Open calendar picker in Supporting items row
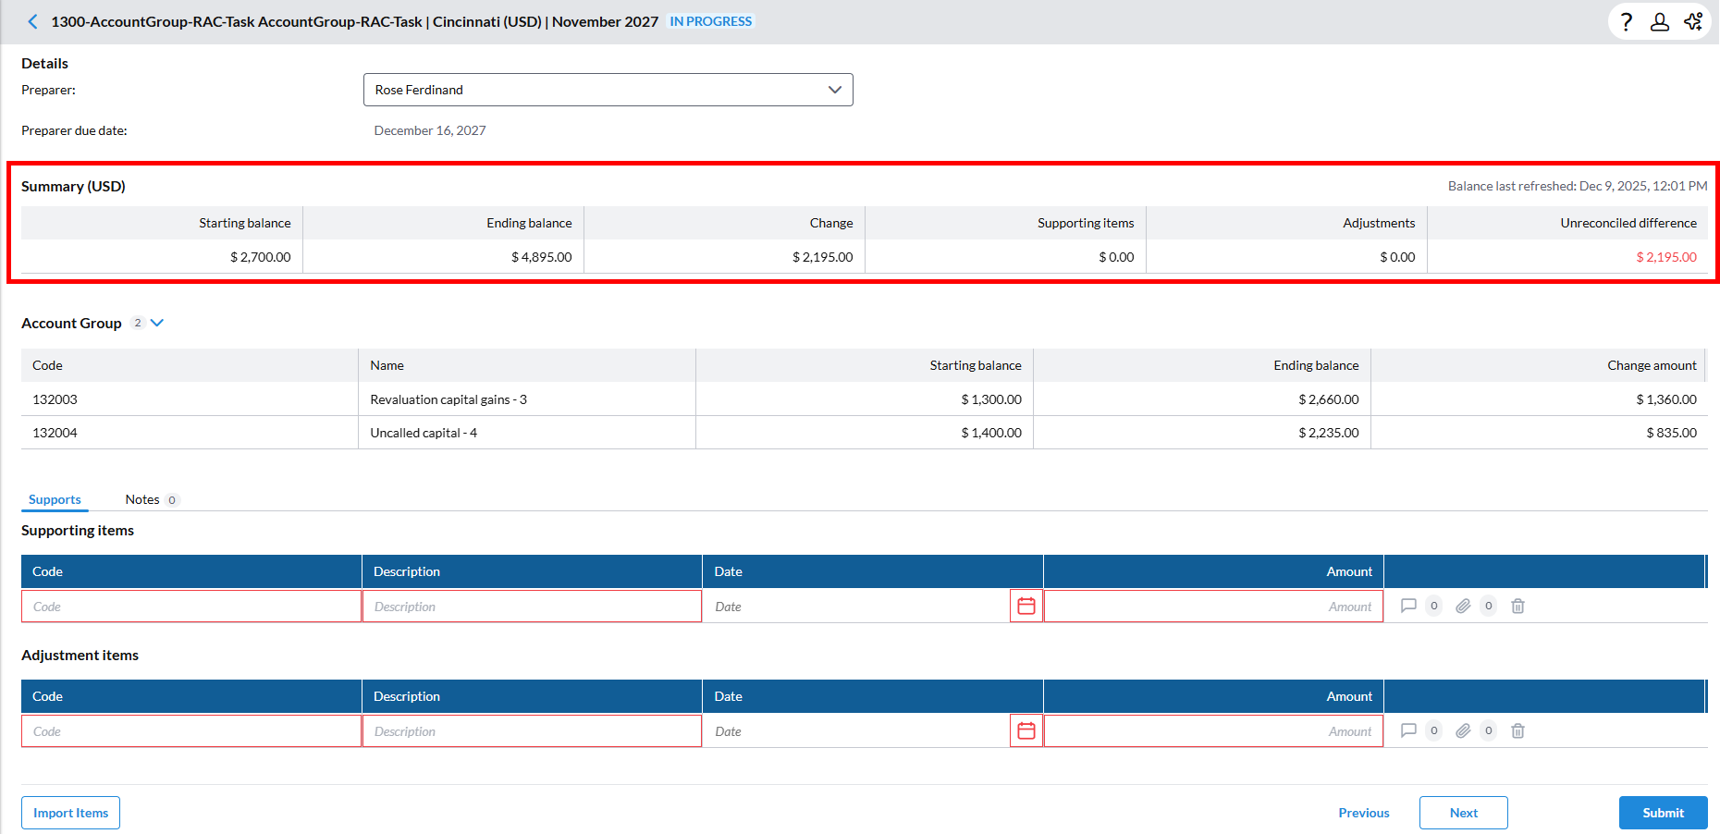Image resolution: width=1720 pixels, height=834 pixels. (x=1026, y=607)
